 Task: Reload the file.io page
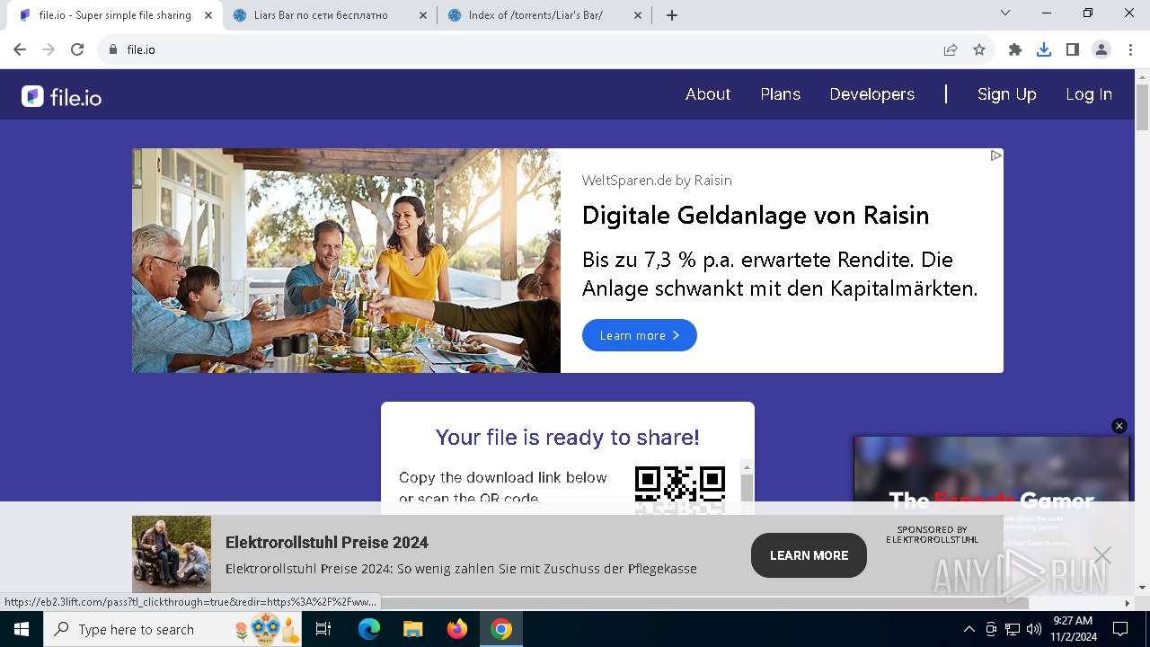[x=77, y=49]
